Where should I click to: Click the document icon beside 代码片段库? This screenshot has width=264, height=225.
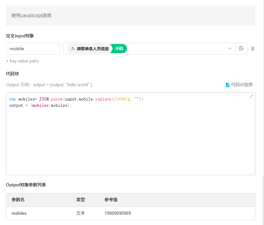pyautogui.click(x=228, y=85)
